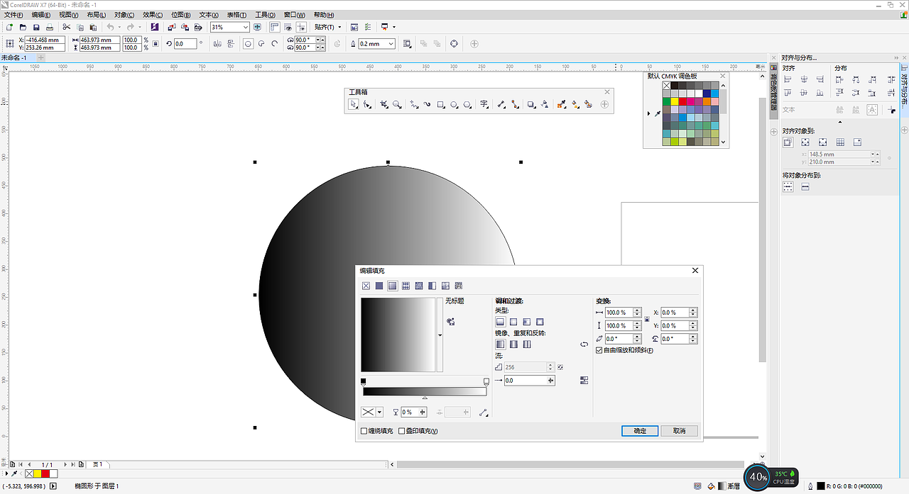Image resolution: width=909 pixels, height=494 pixels.
Task: Open the Bitmaps (位图) menu
Action: [181, 15]
